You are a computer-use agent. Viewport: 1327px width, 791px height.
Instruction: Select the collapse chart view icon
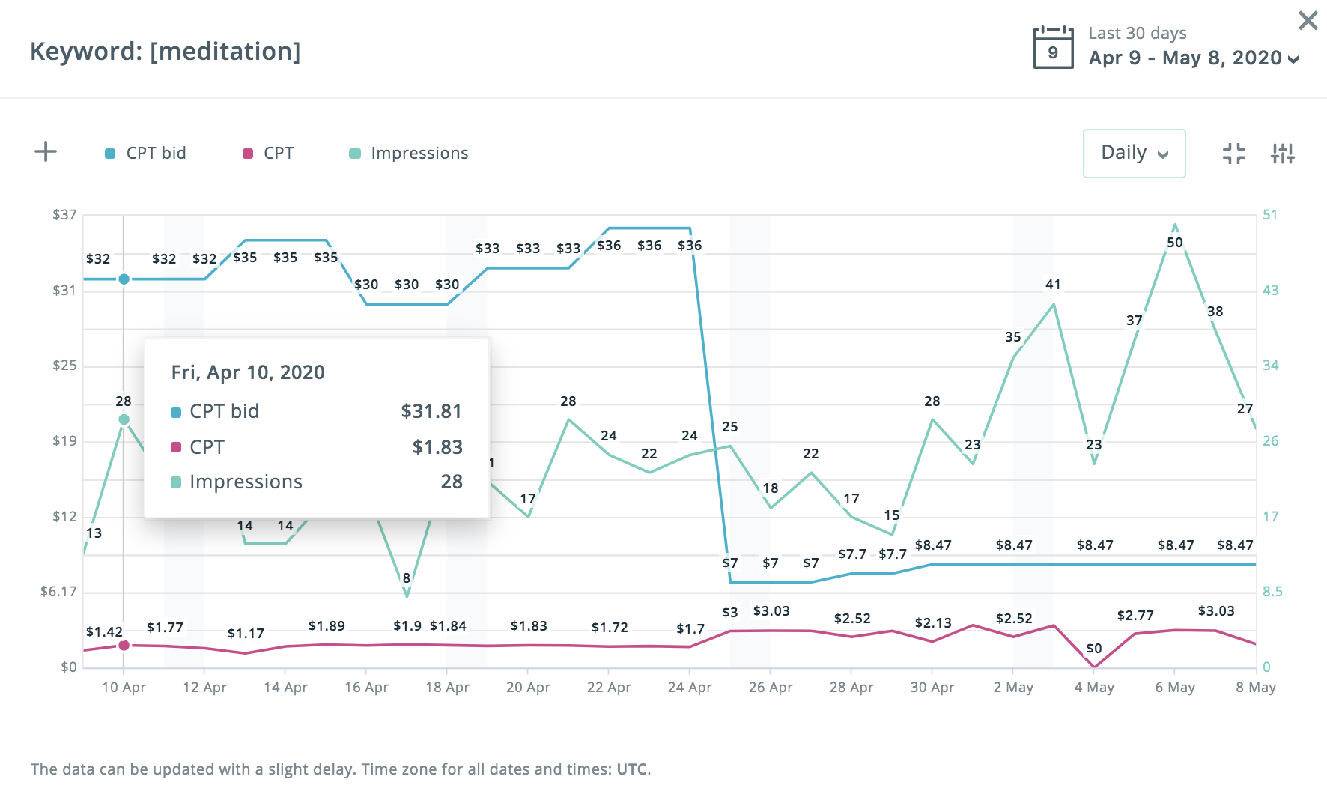tap(1235, 153)
